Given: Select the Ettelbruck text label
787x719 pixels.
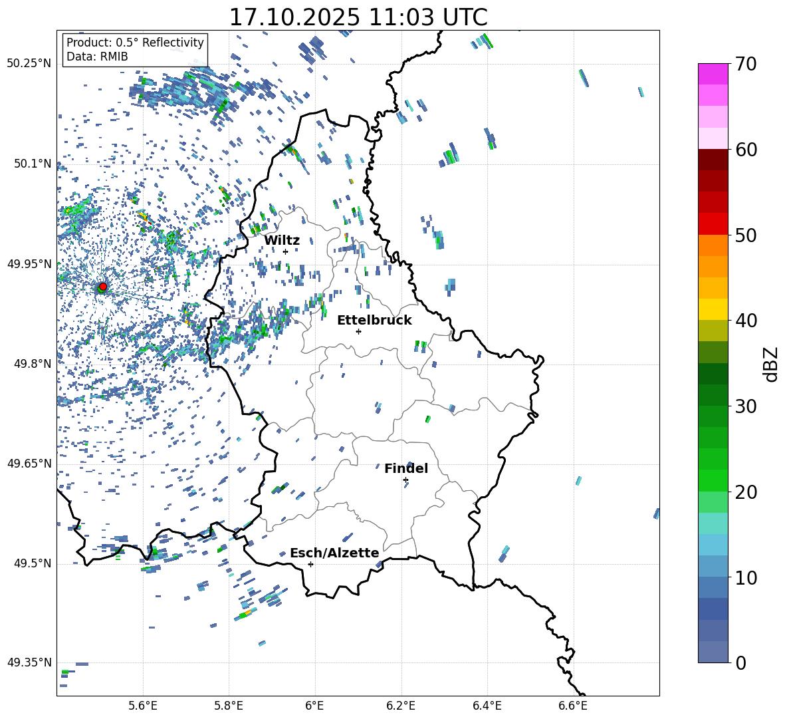Looking at the screenshot, I should coord(374,321).
